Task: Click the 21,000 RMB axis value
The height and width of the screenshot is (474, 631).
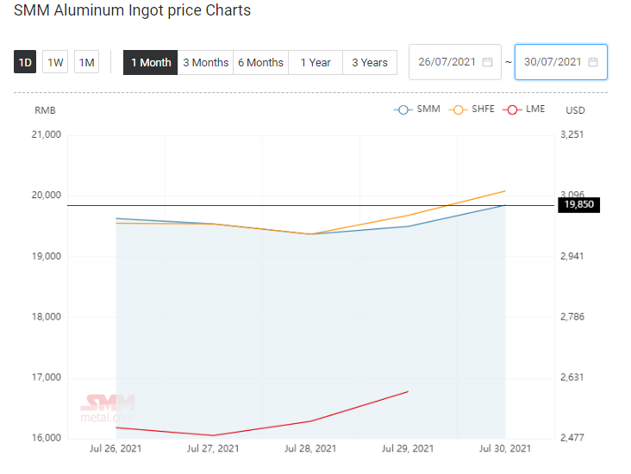Action: coord(47,134)
